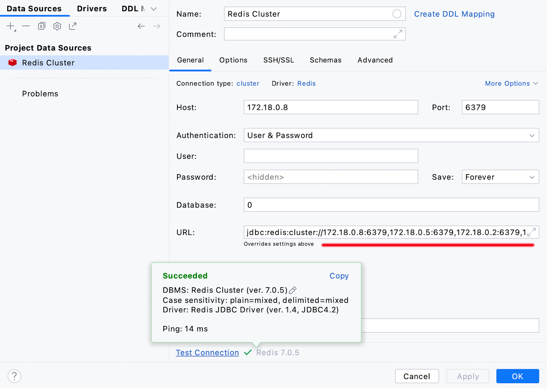Click pencil icon next to DBMS version
The width and height of the screenshot is (547, 388).
[x=293, y=290]
